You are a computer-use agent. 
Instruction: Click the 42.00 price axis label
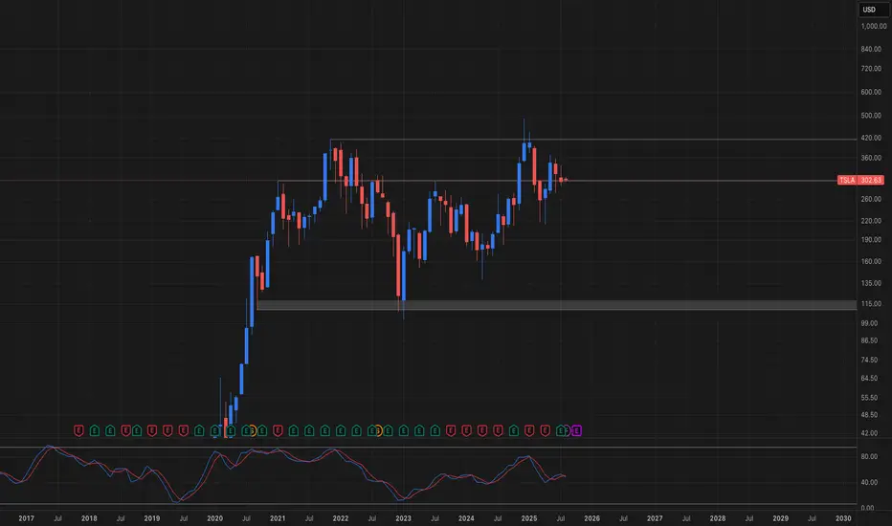click(x=869, y=432)
